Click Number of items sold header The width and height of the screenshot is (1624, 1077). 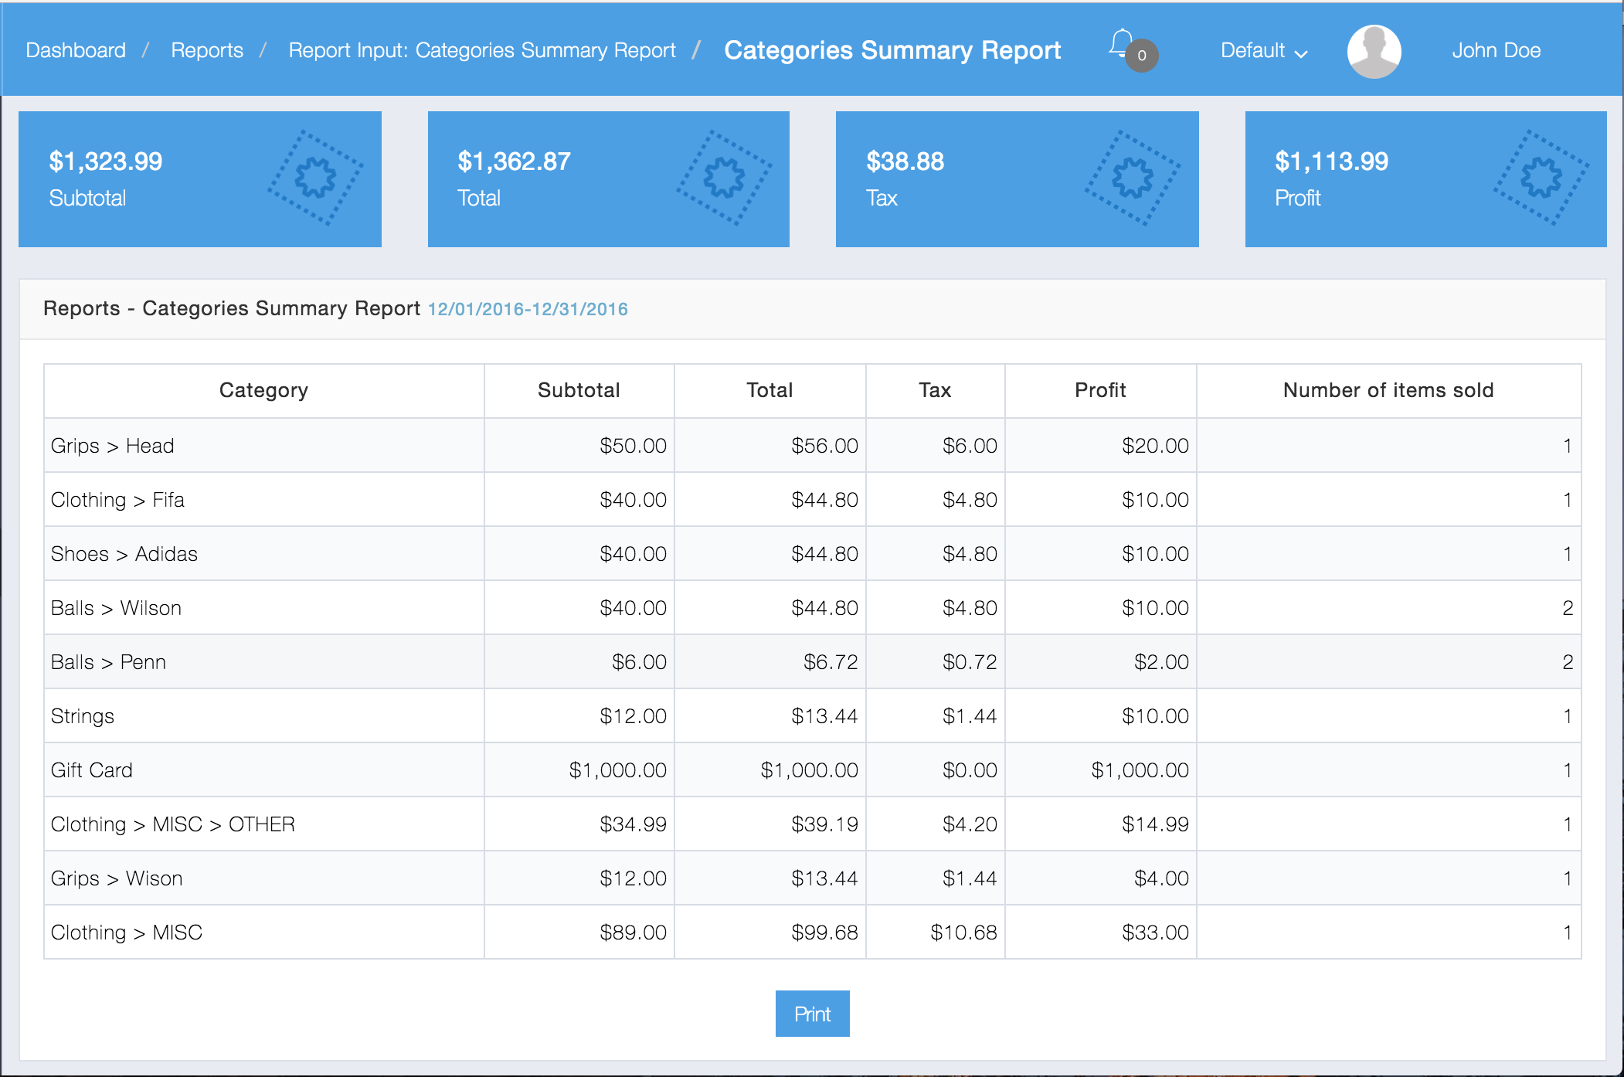point(1388,390)
